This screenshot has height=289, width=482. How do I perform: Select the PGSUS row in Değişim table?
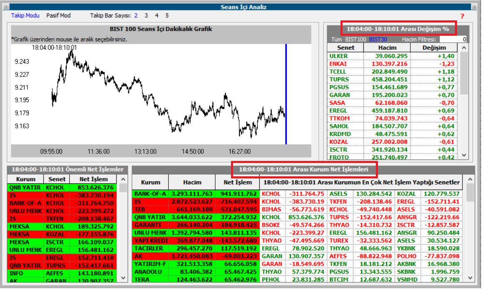(x=392, y=87)
